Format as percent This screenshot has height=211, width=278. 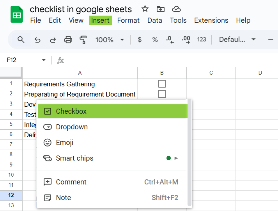pos(155,39)
